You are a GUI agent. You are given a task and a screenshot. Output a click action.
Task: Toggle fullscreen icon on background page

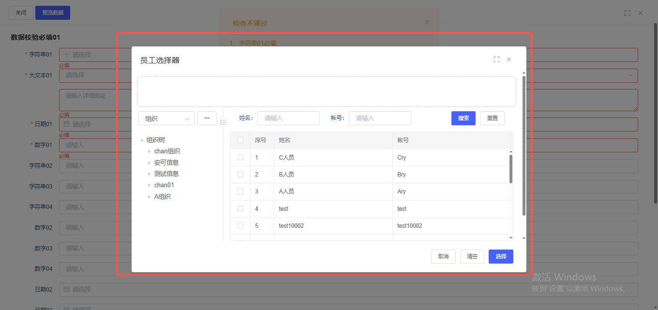point(628,13)
